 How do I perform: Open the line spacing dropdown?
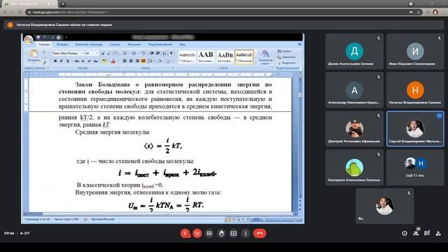(x=151, y=61)
